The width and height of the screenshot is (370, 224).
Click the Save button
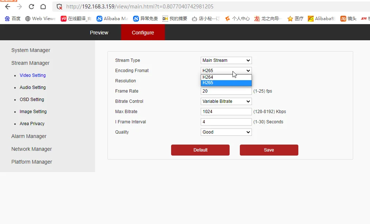tap(269, 150)
